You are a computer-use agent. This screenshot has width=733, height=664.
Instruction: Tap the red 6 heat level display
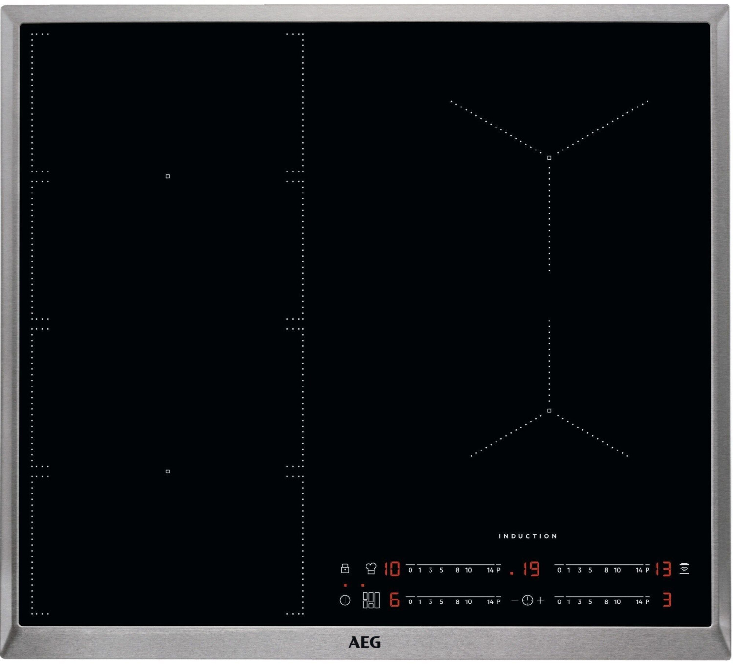(394, 600)
